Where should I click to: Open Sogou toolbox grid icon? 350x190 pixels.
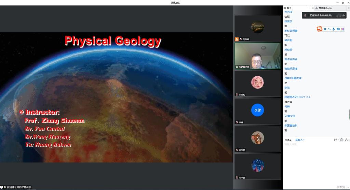click(342, 29)
